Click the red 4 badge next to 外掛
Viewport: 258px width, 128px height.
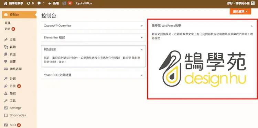pos(19,86)
